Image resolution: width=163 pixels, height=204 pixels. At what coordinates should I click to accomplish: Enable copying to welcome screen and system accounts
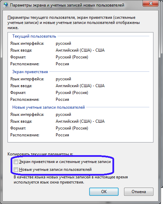(x=16, y=162)
